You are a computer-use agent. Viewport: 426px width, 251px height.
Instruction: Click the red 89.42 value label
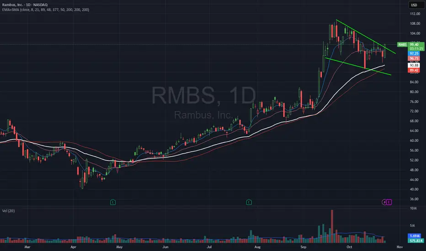pos(414,70)
